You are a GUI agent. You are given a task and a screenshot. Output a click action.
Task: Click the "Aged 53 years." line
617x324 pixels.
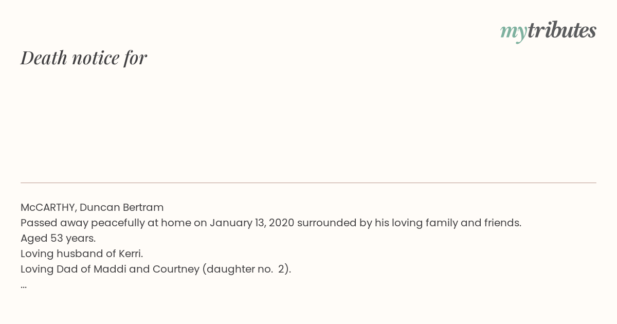(x=58, y=239)
